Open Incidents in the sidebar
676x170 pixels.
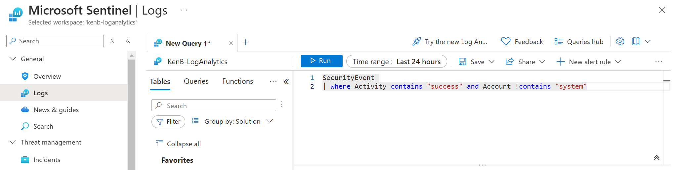pos(47,160)
